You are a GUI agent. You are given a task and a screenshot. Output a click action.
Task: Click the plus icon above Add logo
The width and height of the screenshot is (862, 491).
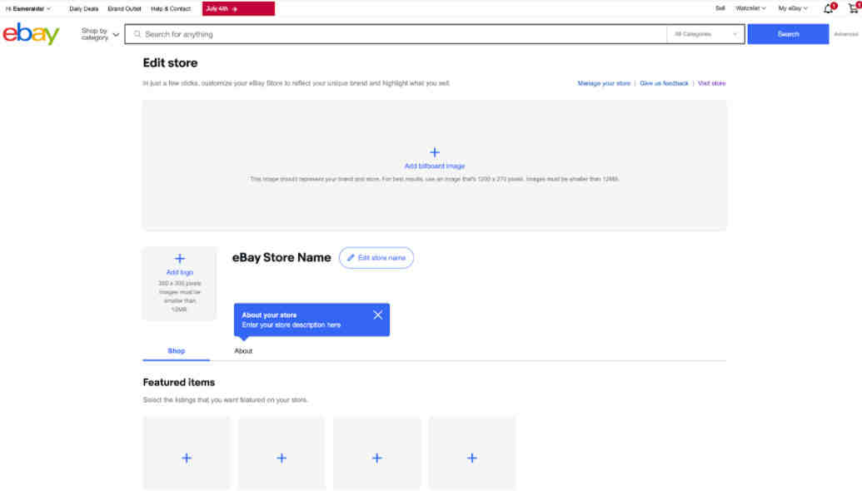(x=180, y=259)
